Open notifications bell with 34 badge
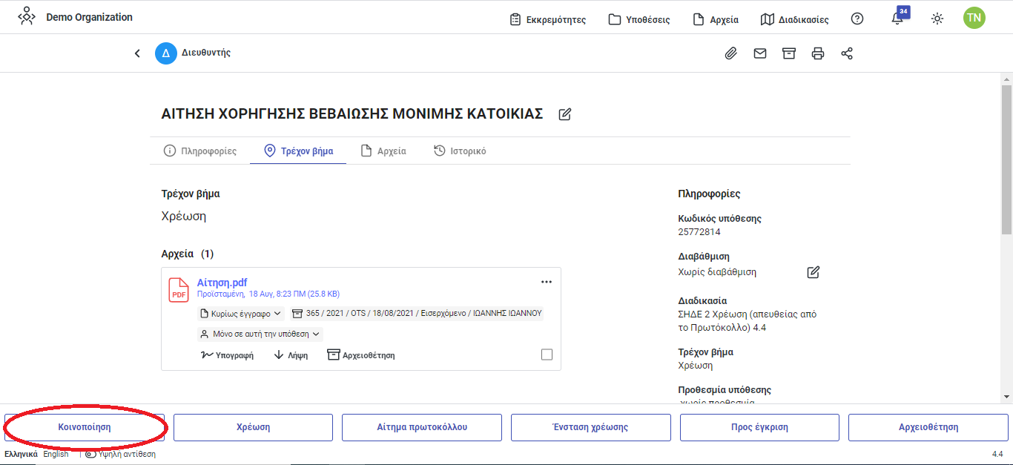 pos(898,18)
